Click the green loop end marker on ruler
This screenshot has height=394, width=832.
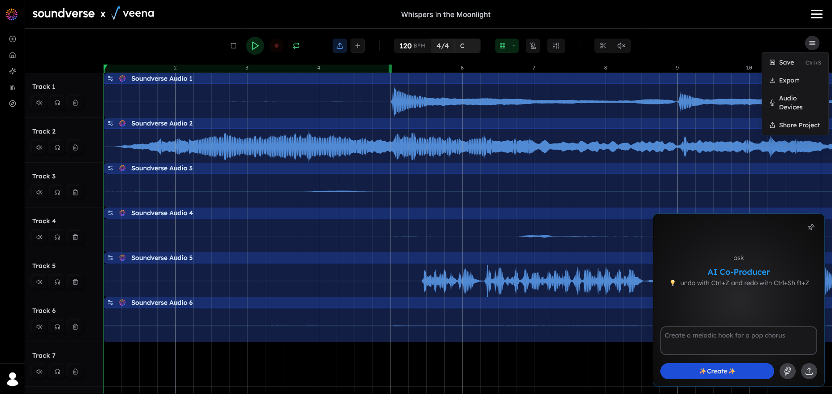[390, 68]
